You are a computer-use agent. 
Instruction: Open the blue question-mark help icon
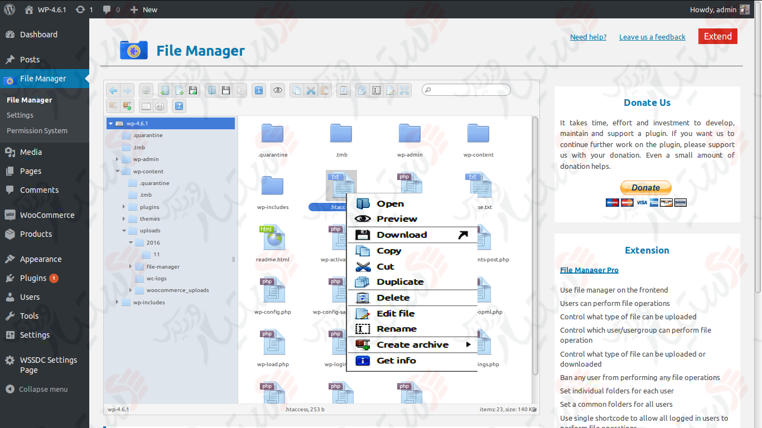179,105
